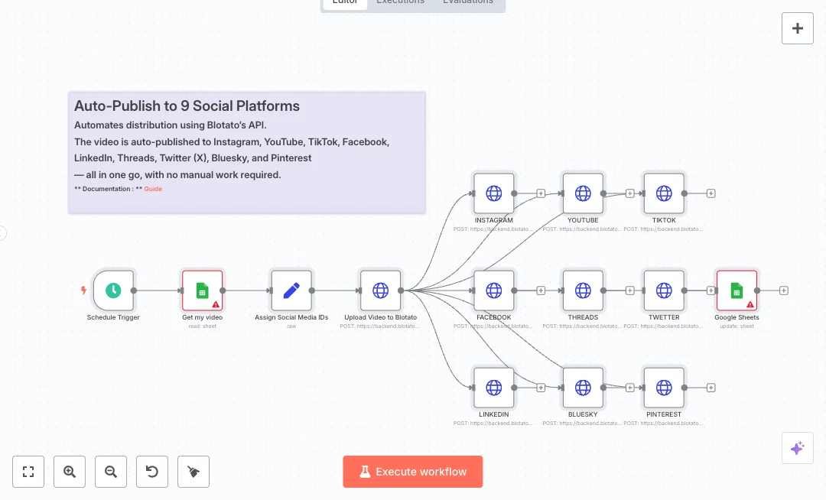This screenshot has width=826, height=500.
Task: Open the AI assistant sparkle icon
Action: click(x=797, y=448)
